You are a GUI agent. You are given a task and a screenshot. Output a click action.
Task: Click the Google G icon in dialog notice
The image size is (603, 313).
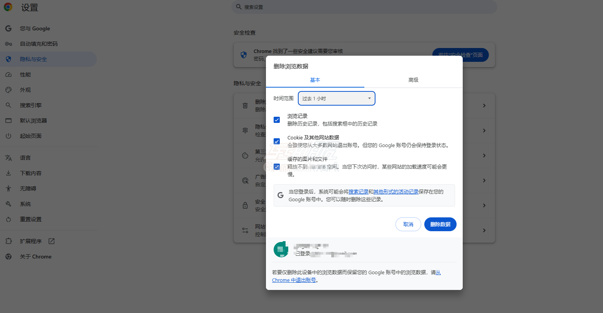click(281, 195)
